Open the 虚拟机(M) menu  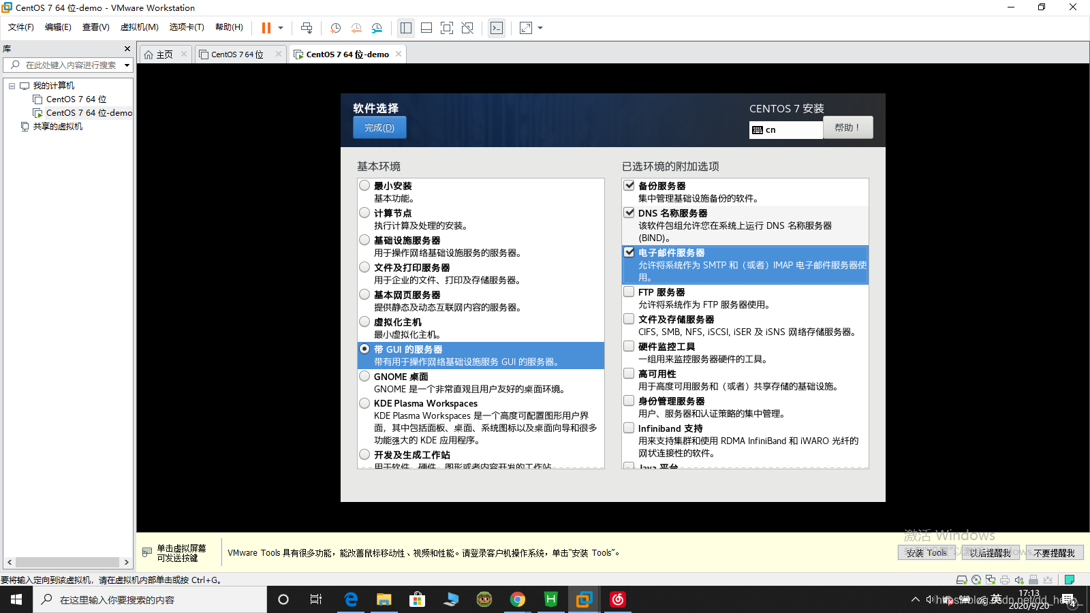[x=140, y=27]
